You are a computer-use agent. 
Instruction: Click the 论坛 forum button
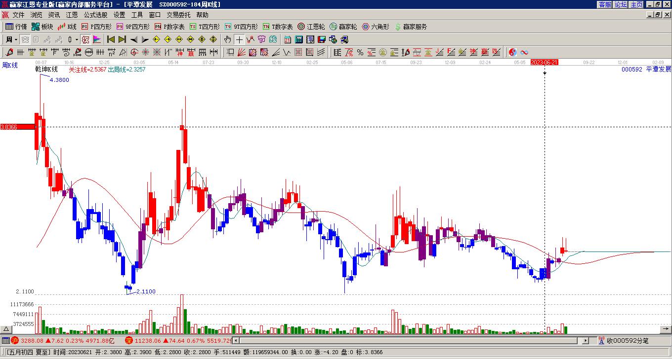(x=621, y=4)
